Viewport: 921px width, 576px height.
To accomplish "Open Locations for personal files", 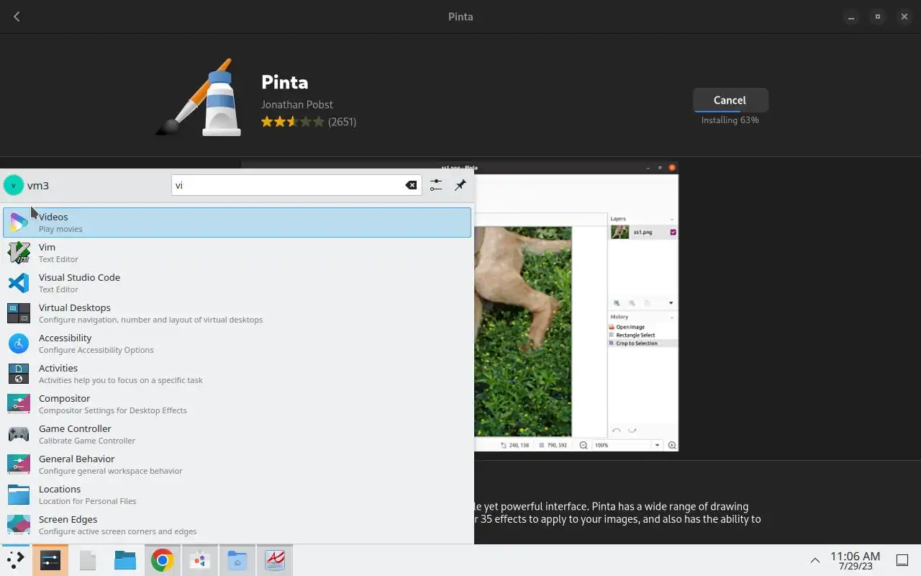I will (237, 495).
